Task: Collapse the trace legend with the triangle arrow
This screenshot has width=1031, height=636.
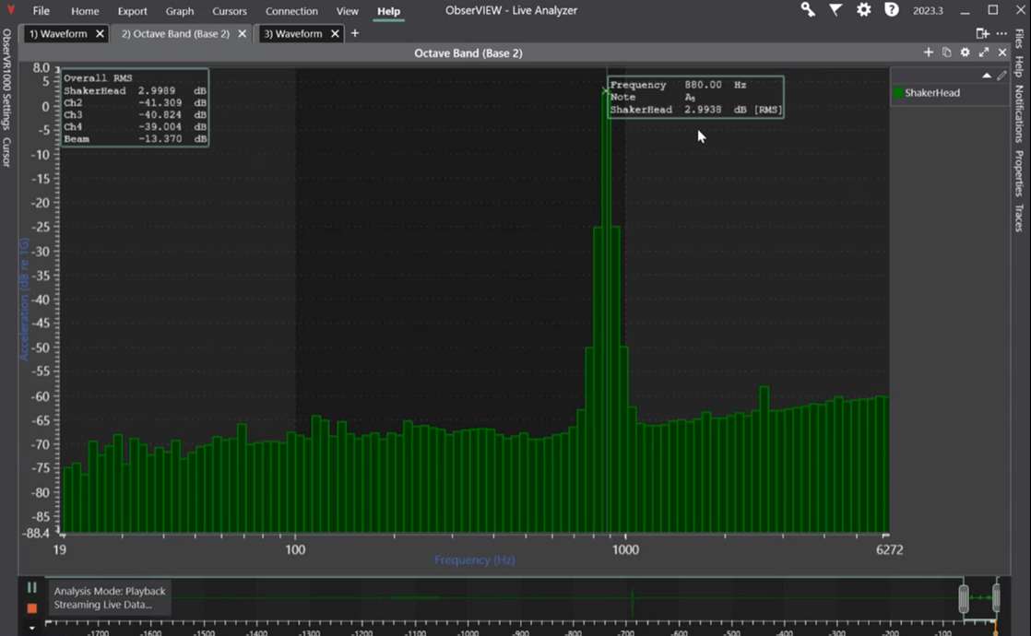Action: pos(987,75)
